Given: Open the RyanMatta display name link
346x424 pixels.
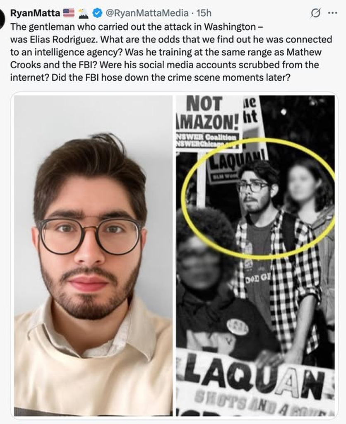Looking at the screenshot, I should 35,13.
